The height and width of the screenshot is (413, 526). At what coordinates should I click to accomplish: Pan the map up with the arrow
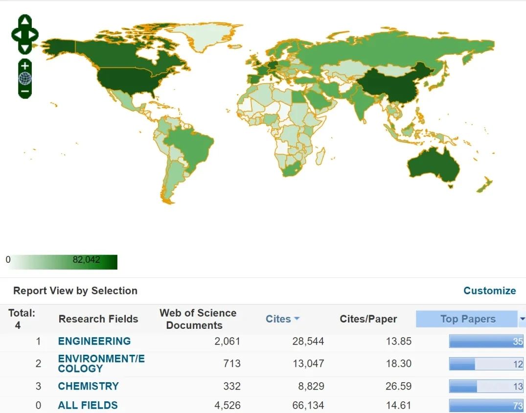(x=25, y=21)
